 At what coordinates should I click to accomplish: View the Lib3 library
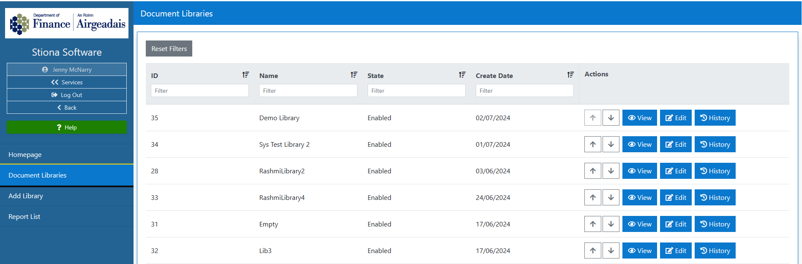tap(640, 251)
